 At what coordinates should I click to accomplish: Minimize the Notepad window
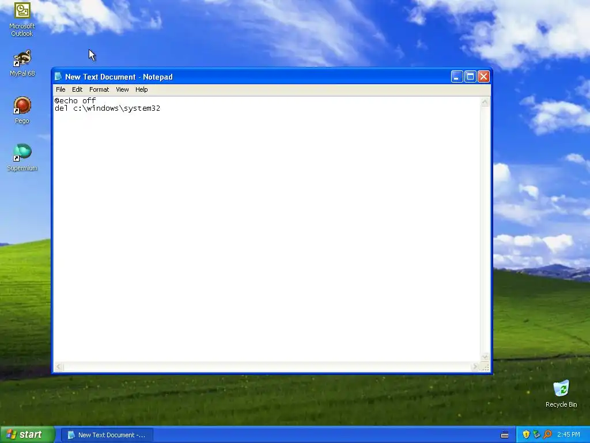(x=457, y=77)
